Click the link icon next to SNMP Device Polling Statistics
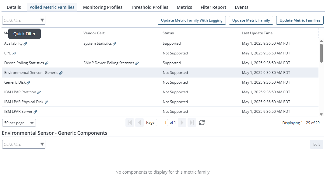 (137, 63)
